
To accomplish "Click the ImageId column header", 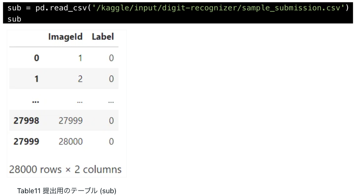I will (x=65, y=37).
